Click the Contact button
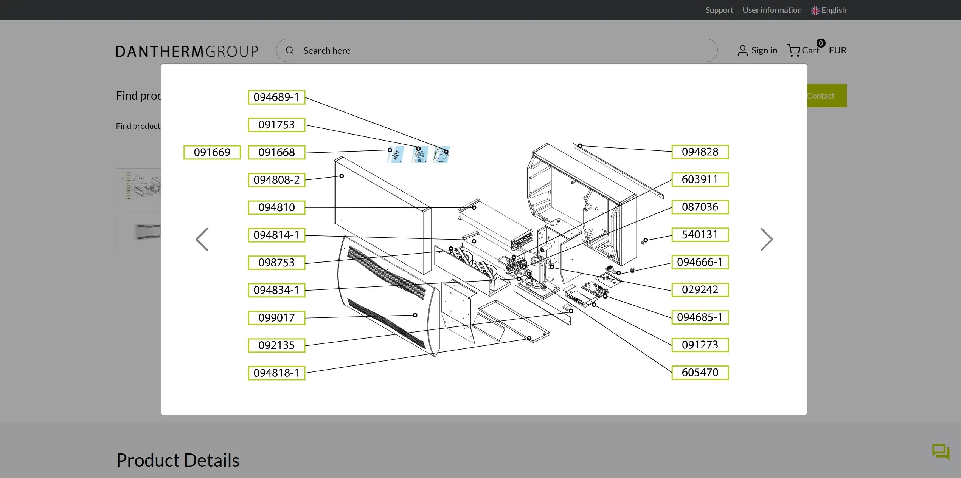Viewport: 961px width, 478px height. (827, 96)
